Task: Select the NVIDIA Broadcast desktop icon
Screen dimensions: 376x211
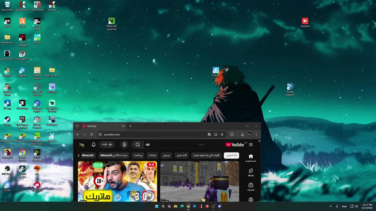Action: pyautogui.click(x=37, y=155)
